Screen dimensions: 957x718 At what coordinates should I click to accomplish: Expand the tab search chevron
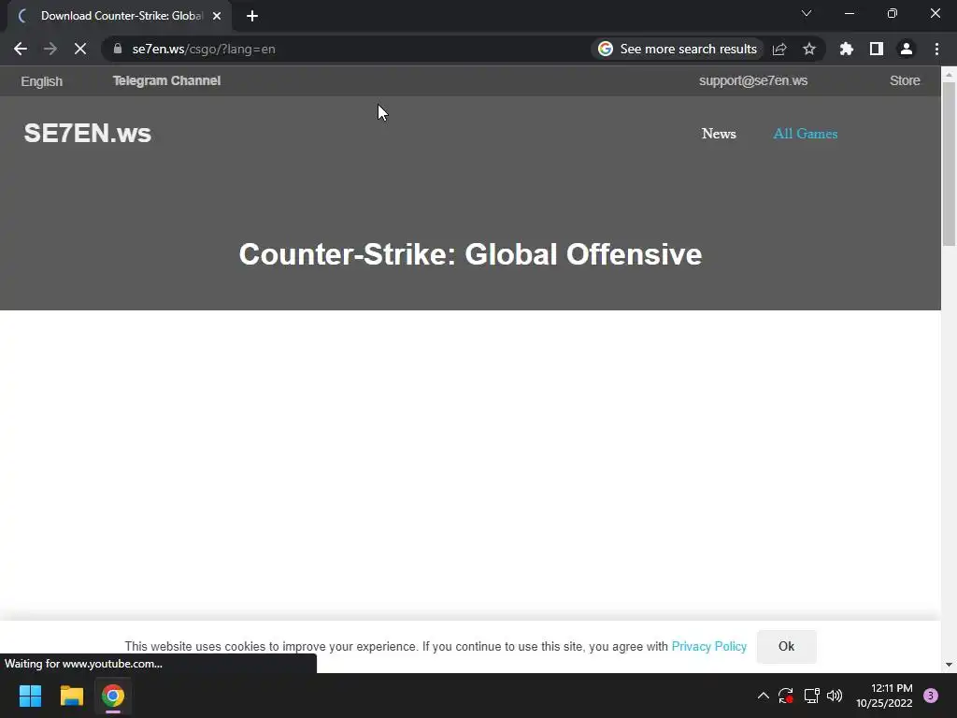pyautogui.click(x=807, y=13)
